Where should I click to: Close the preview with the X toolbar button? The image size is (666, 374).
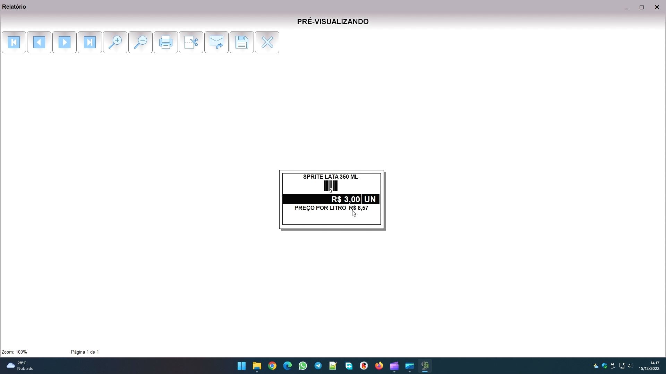267,42
